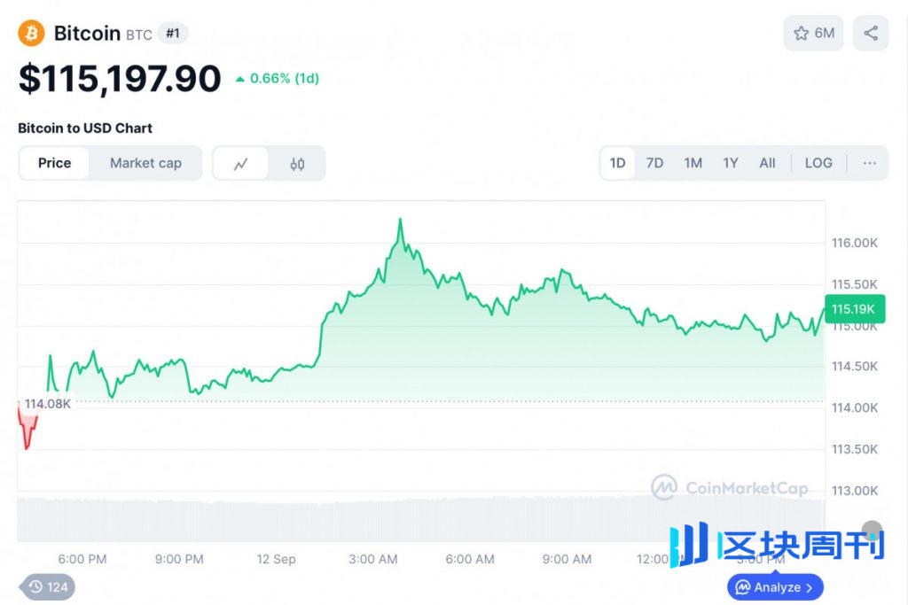Viewport: 908px width, 605px height.
Task: Click the 115.19K current price label
Action: (x=853, y=309)
